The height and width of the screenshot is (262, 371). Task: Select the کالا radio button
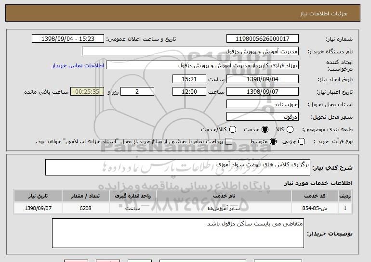pyautogui.click(x=290, y=129)
